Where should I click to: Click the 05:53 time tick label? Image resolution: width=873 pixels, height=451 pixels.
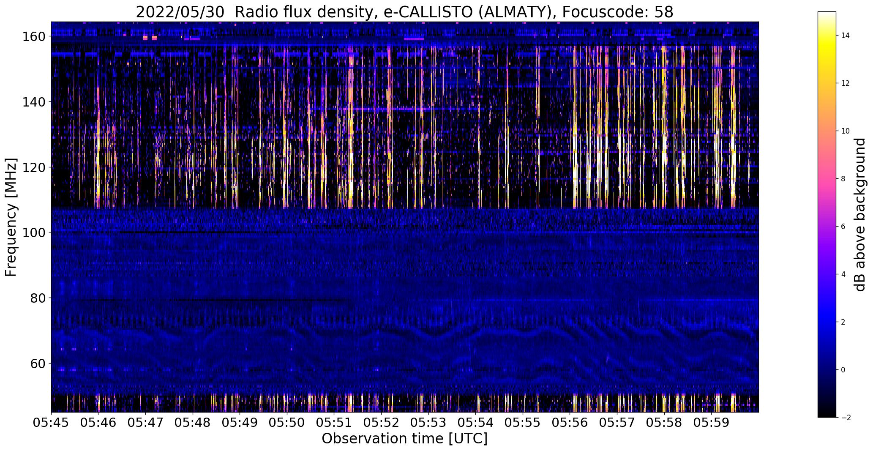pyautogui.click(x=428, y=422)
